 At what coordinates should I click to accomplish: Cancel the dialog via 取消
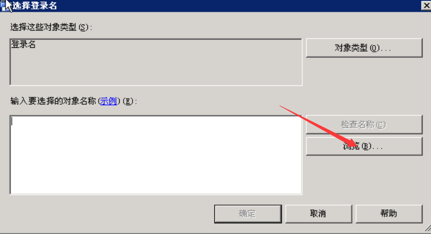319,213
